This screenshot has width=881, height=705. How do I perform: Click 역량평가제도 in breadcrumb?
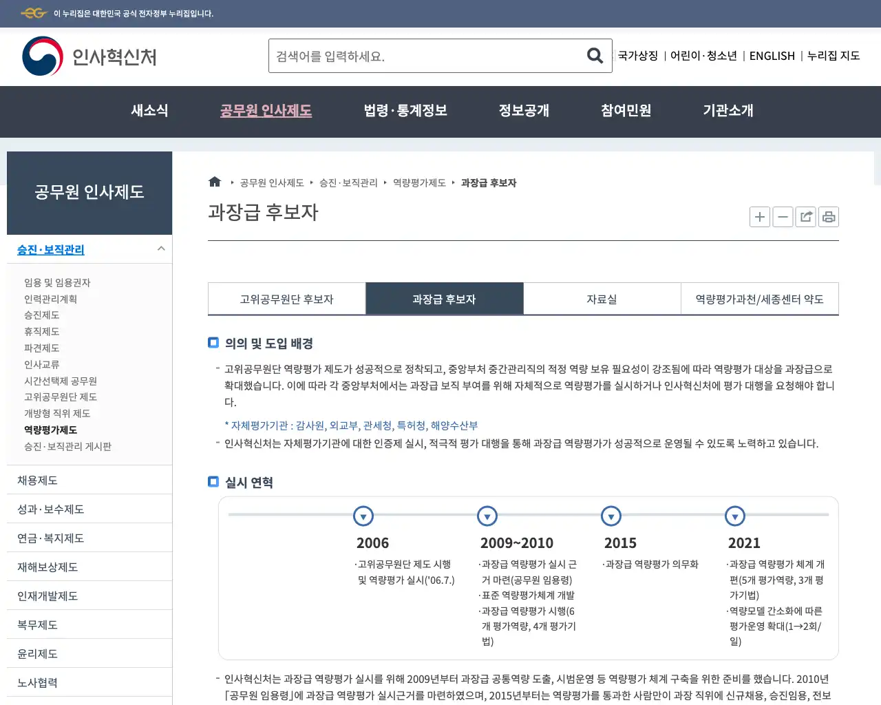[419, 182]
